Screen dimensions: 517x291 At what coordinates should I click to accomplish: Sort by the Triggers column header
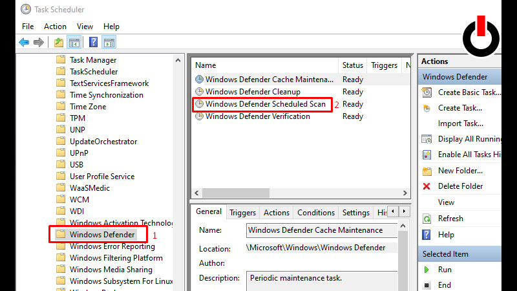(x=384, y=65)
